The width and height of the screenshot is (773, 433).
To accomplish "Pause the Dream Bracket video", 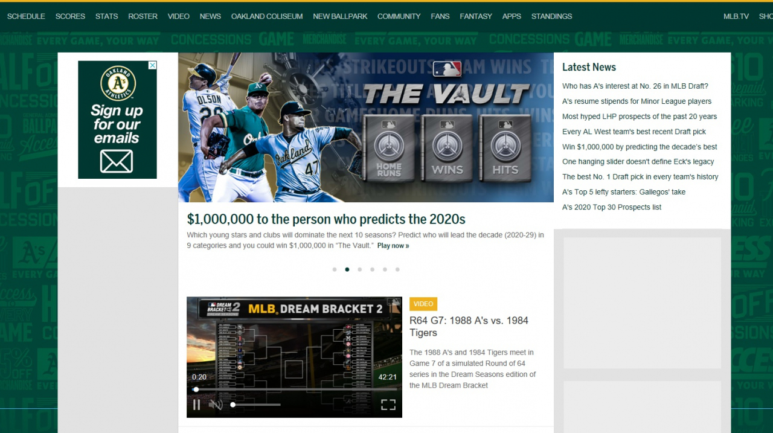I will click(196, 405).
